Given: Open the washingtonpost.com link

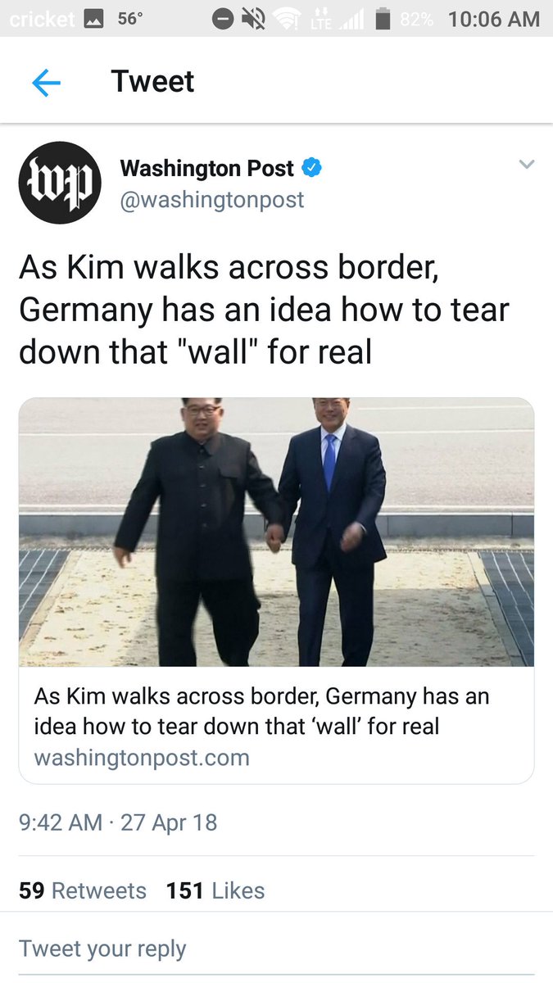Looking at the screenshot, I should point(142,758).
